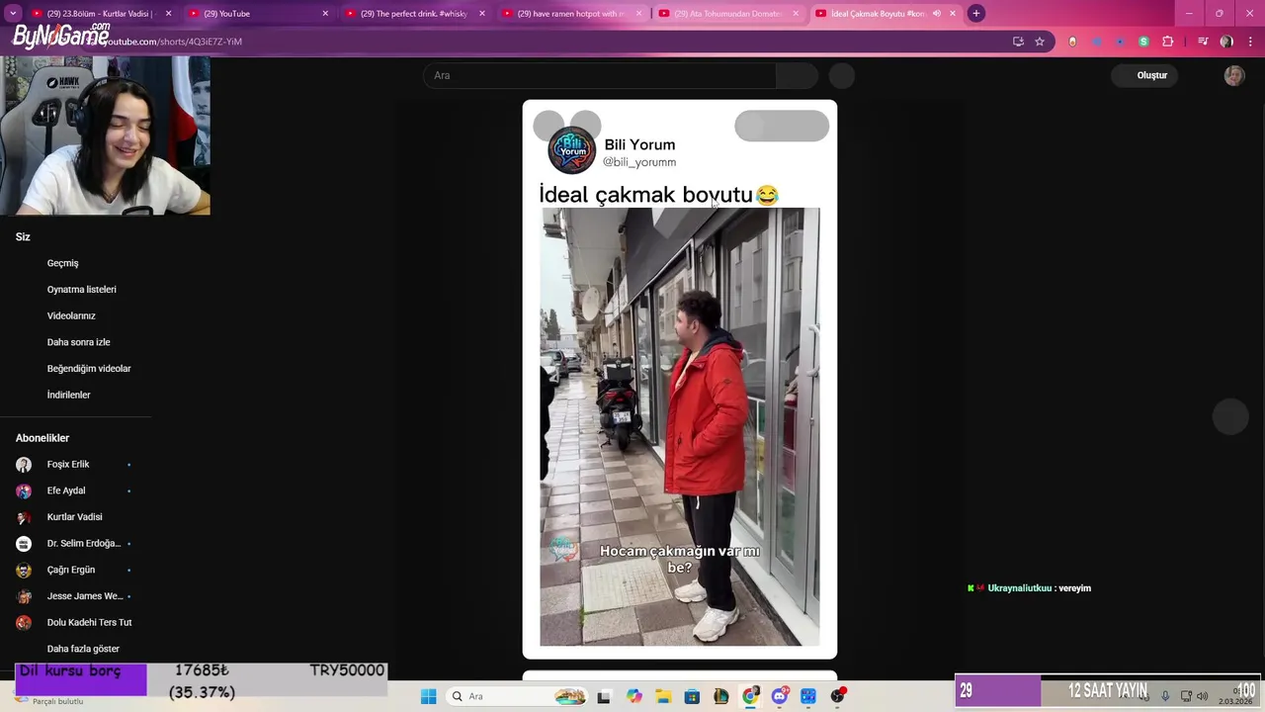The width and height of the screenshot is (1265, 712).
Task: Click the YouTube search field Ara
Action: [600, 76]
